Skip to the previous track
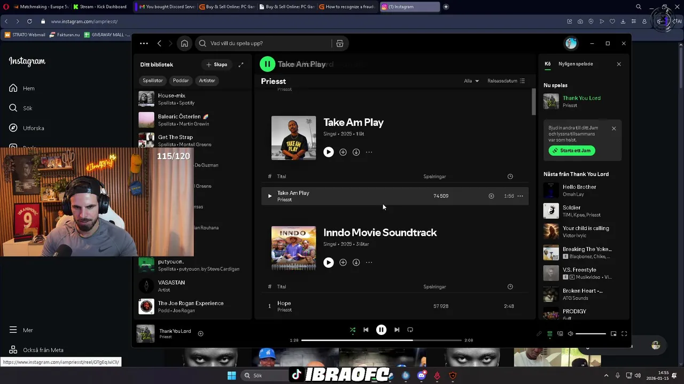The height and width of the screenshot is (384, 684). [366, 330]
